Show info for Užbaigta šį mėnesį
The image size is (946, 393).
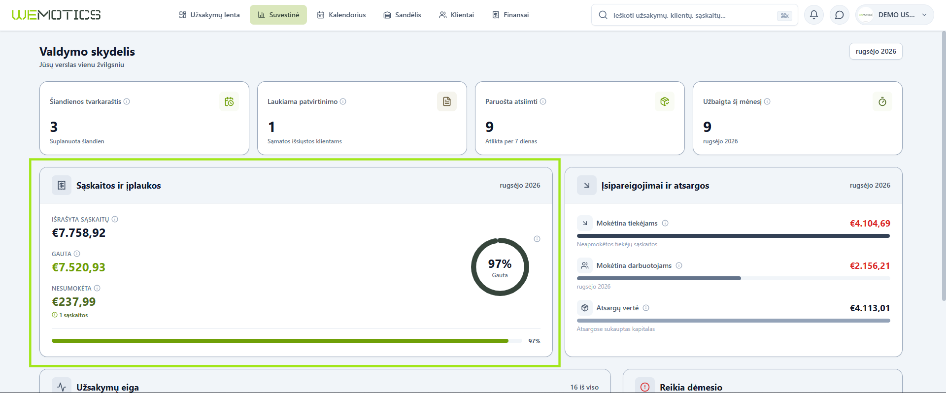(x=767, y=101)
